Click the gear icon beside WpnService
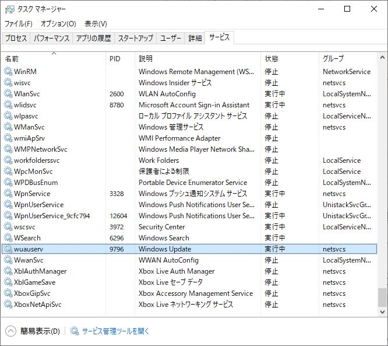This screenshot has width=388, height=346. 8,193
